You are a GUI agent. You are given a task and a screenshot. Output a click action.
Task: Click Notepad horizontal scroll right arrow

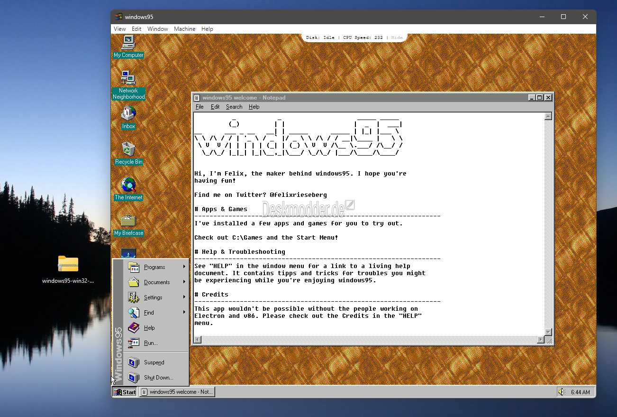(x=541, y=340)
